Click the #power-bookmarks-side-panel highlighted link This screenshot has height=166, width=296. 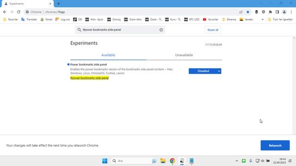89,78
